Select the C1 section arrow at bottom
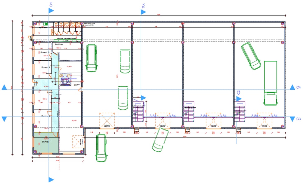The width and height of the screenshot is (304, 183). (51, 179)
